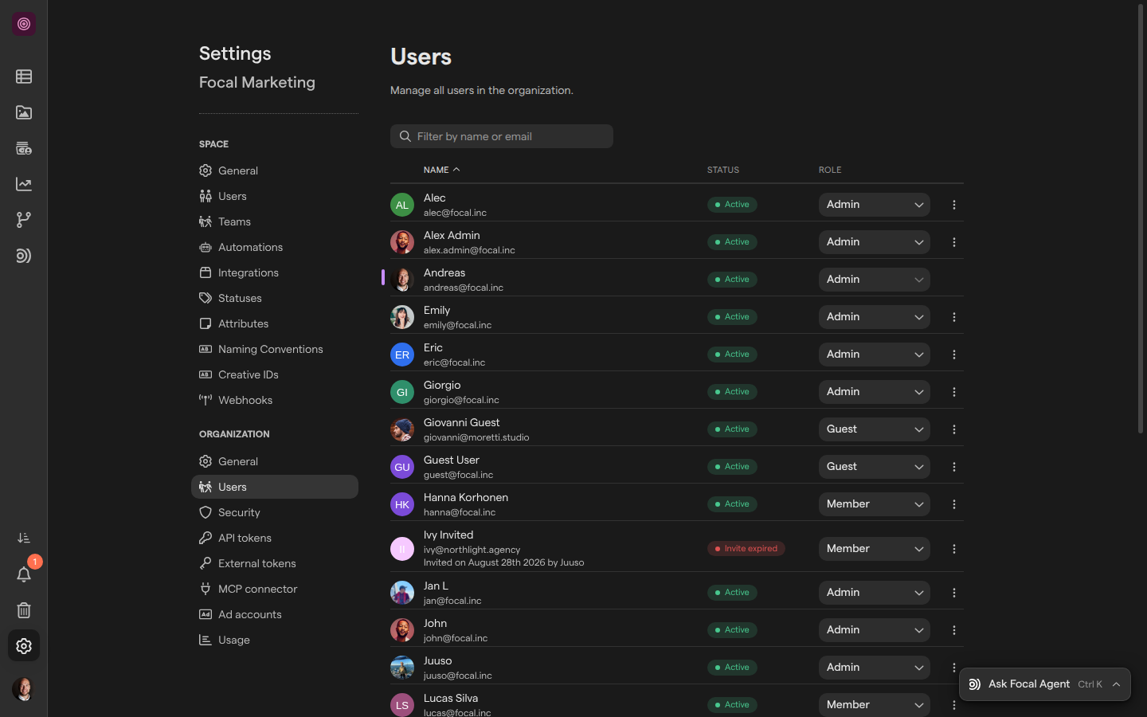Click the current user avatar in left rail
1147x717 pixels.
pyautogui.click(x=24, y=689)
